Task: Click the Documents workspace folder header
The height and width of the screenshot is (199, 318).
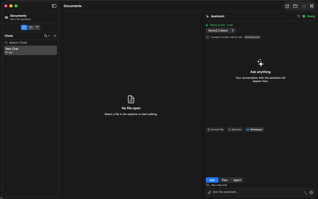Action: (31, 17)
